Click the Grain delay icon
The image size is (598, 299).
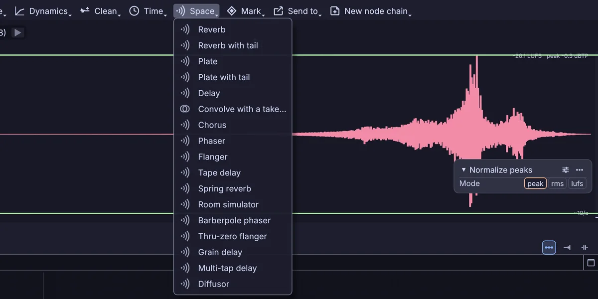185,252
